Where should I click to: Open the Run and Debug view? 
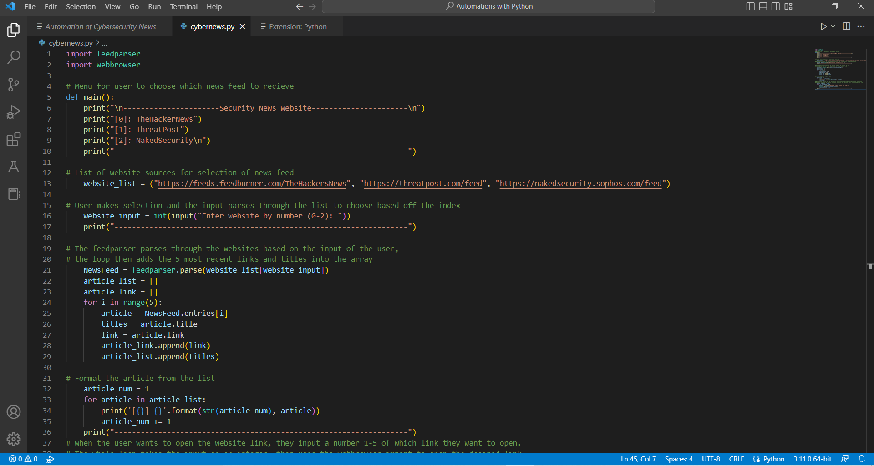coord(14,112)
